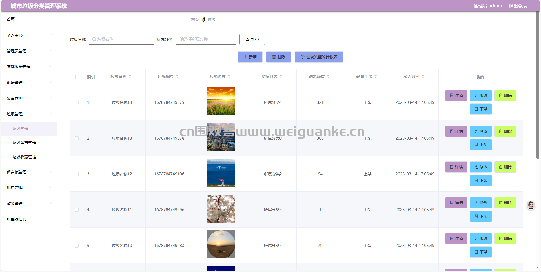541x272 pixels.
Task: Open 垃圾留言管理 submenu item
Action: point(29,143)
